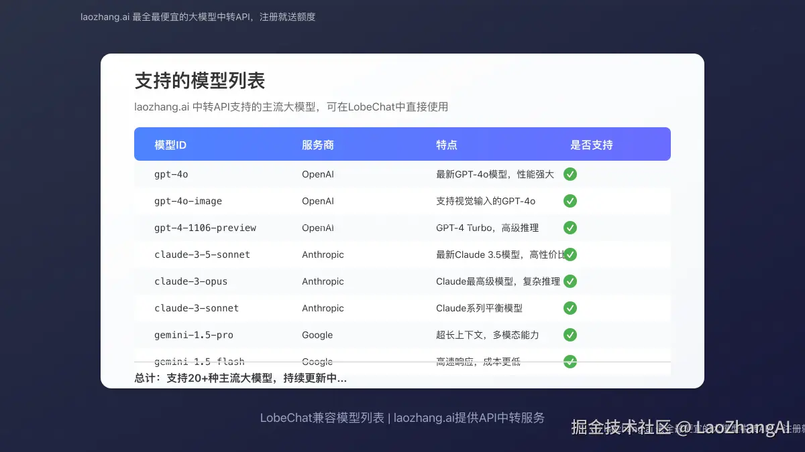Click the green checkmark for gpt-4-1106-preview
The width and height of the screenshot is (805, 452).
pyautogui.click(x=570, y=228)
